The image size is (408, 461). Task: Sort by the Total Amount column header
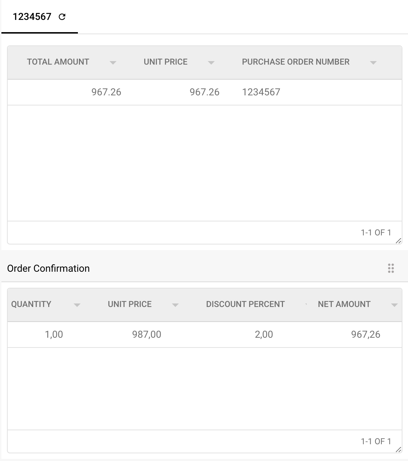coord(58,62)
